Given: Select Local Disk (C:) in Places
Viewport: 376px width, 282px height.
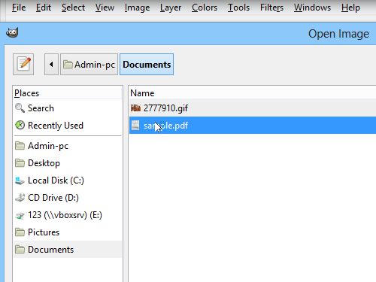Looking at the screenshot, I should (68, 180).
